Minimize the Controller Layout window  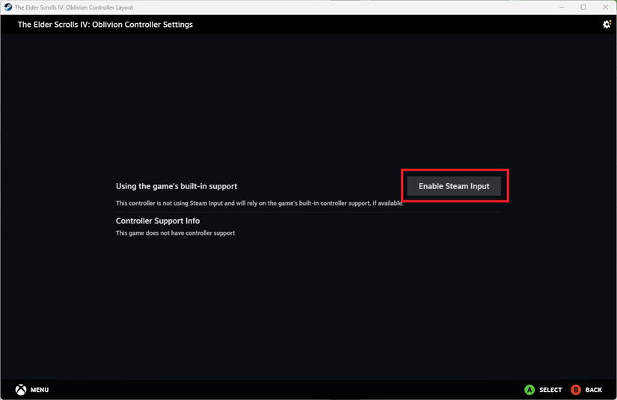(562, 7)
